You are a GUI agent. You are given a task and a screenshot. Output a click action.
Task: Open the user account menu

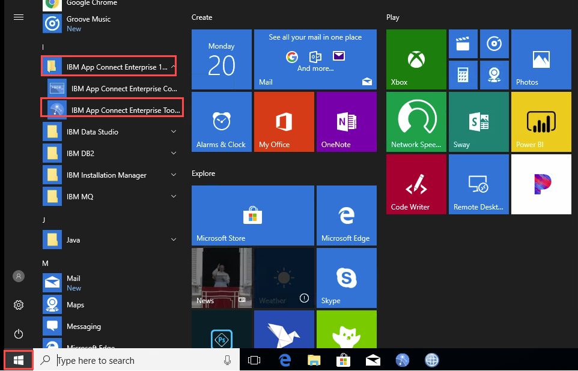point(19,276)
